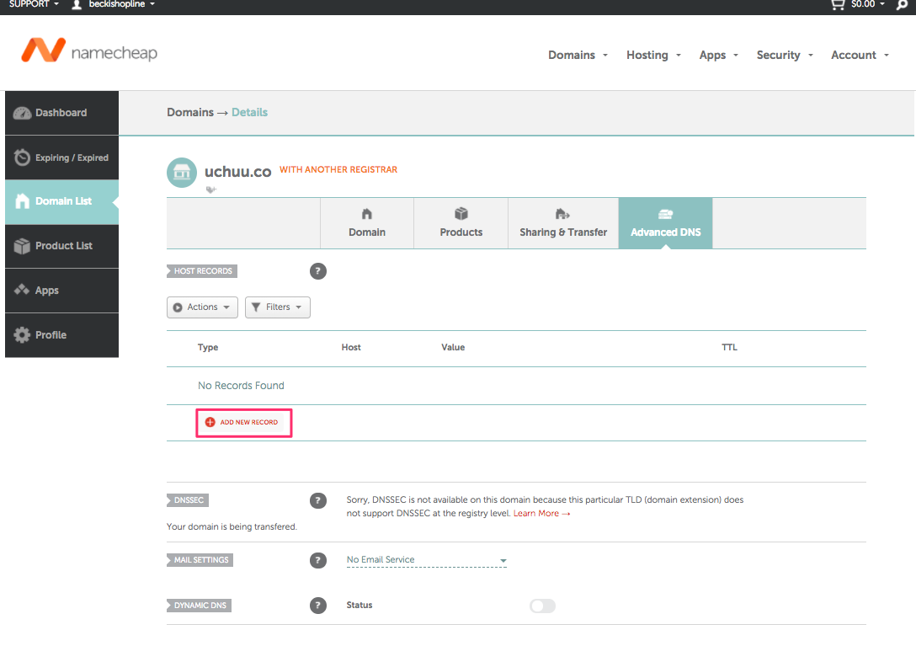
Task: Click the user avatar icon next to beckishopline
Action: 77,5
